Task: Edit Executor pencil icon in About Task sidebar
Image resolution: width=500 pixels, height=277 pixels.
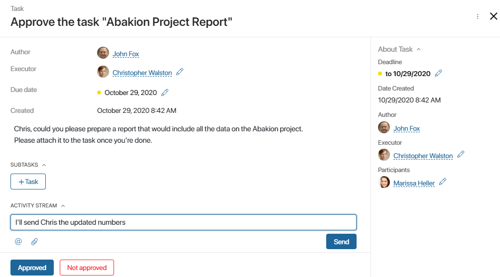Action: pos(461,155)
